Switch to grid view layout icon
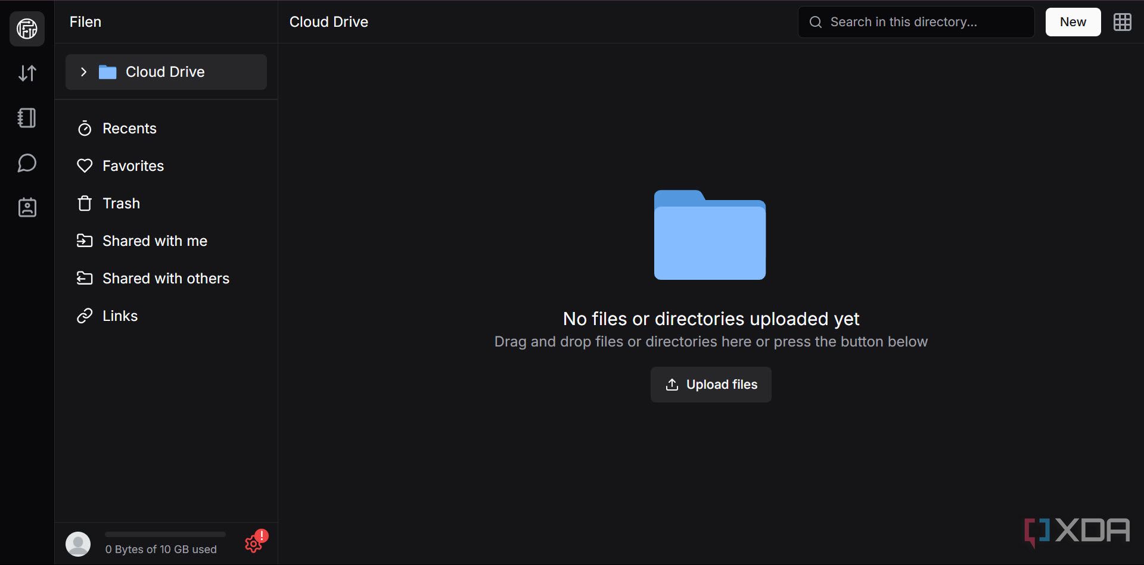 click(x=1123, y=22)
